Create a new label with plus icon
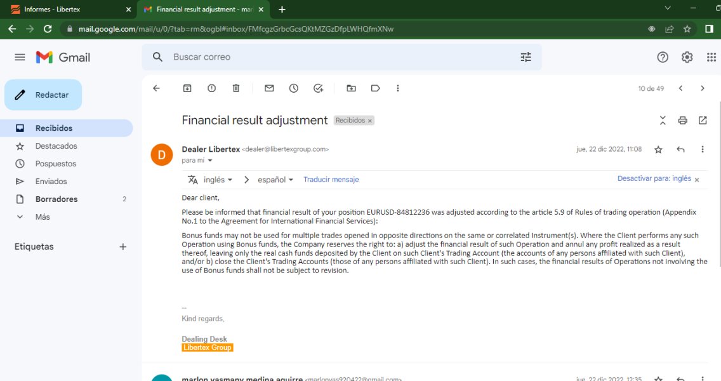721x381 pixels. pyautogui.click(x=122, y=246)
